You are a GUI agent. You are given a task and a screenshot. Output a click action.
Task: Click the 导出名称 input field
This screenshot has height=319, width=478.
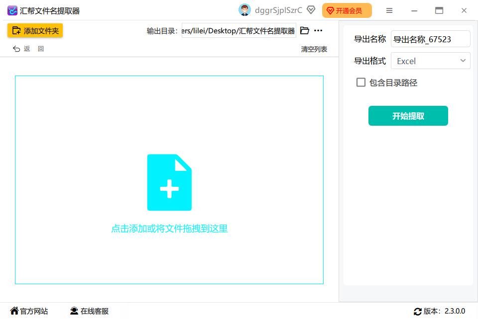430,38
